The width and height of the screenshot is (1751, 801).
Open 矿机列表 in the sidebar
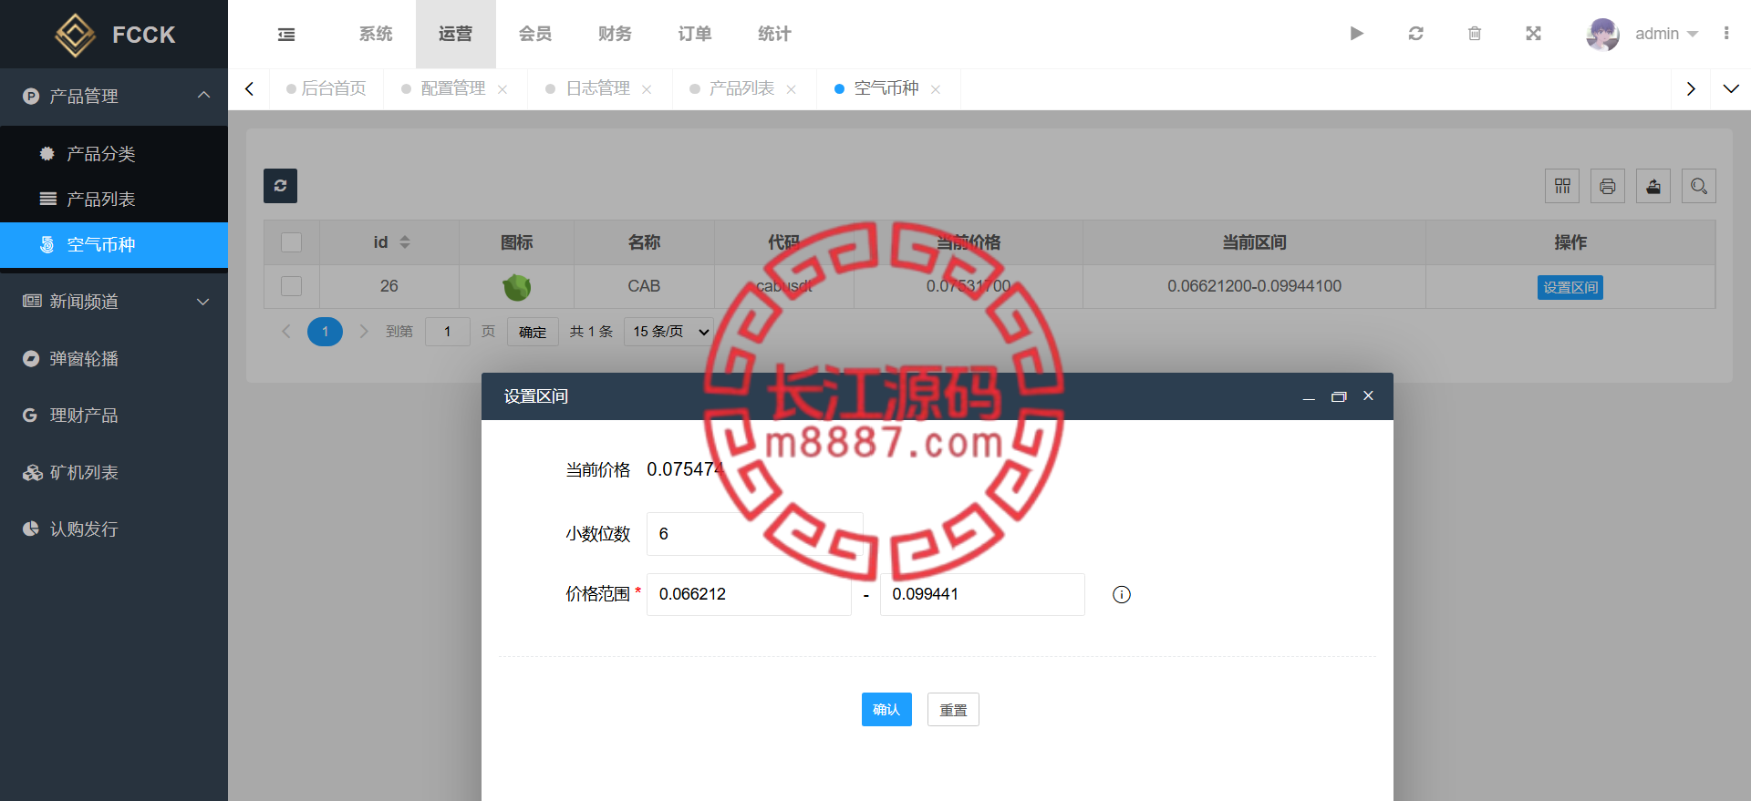(x=114, y=473)
